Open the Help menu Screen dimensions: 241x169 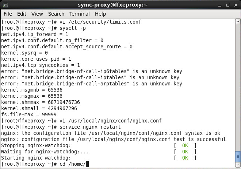pos(100,14)
